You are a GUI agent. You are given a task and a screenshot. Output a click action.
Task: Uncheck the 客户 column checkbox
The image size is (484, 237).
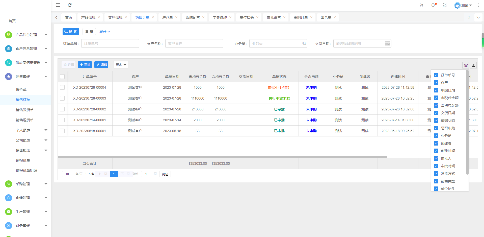pyautogui.click(x=436, y=83)
